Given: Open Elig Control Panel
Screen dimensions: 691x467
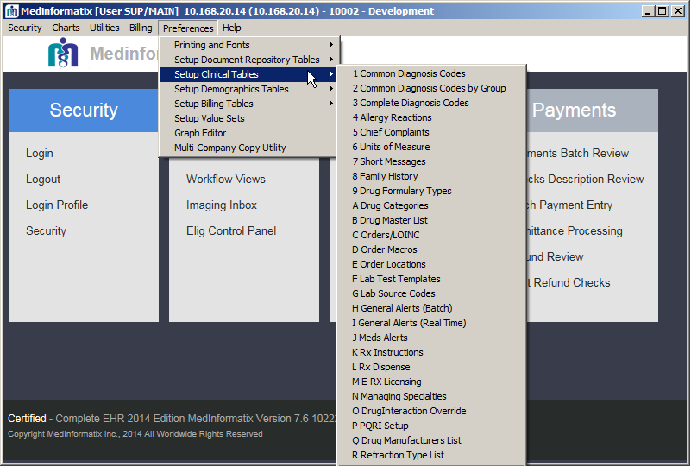Looking at the screenshot, I should tap(231, 231).
